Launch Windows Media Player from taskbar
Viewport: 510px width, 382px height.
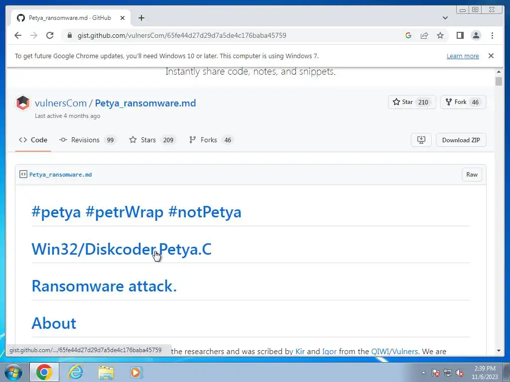point(135,372)
